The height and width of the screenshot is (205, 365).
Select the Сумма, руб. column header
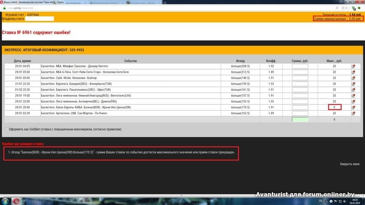coord(300,61)
